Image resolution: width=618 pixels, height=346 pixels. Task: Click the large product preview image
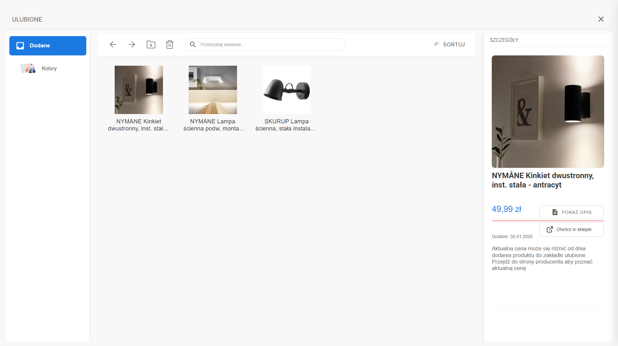pyautogui.click(x=548, y=111)
